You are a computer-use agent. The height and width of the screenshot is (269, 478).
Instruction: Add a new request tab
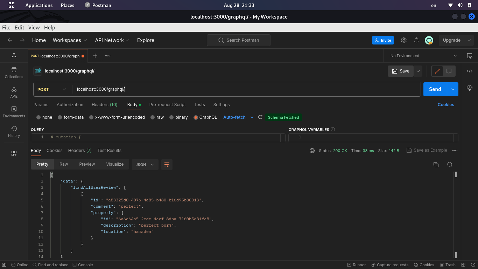(95, 56)
